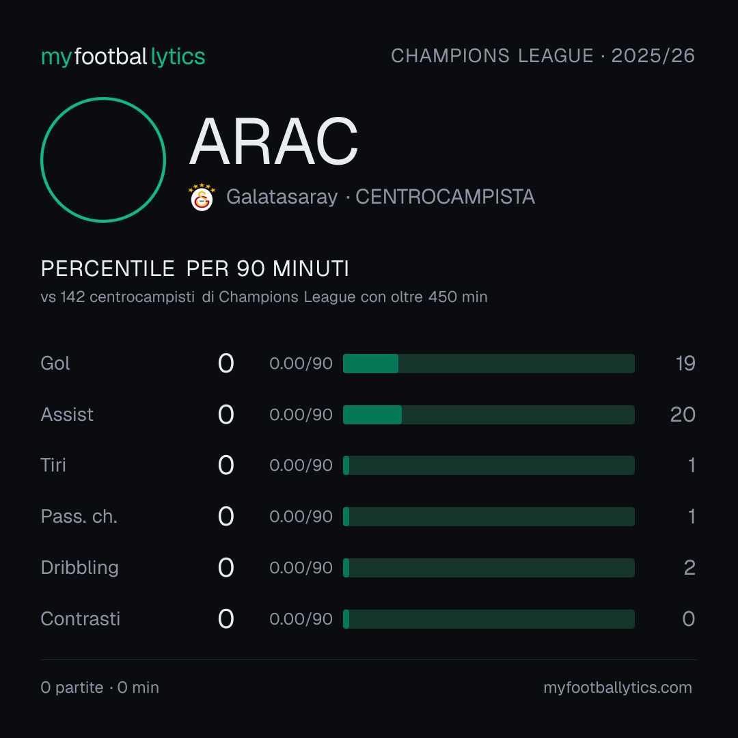Click the Pass. ch. percentile bar
The width and height of the screenshot is (738, 738).
[x=489, y=517]
